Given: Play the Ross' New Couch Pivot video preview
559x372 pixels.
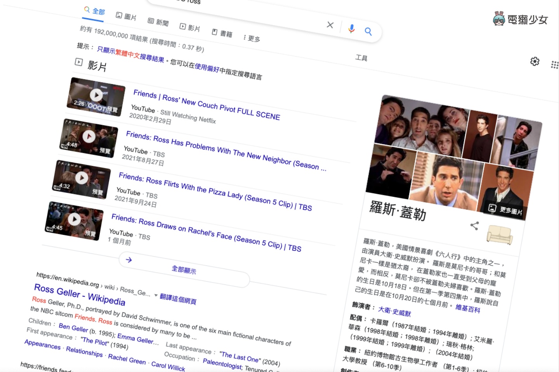Looking at the screenshot, I should tap(96, 95).
